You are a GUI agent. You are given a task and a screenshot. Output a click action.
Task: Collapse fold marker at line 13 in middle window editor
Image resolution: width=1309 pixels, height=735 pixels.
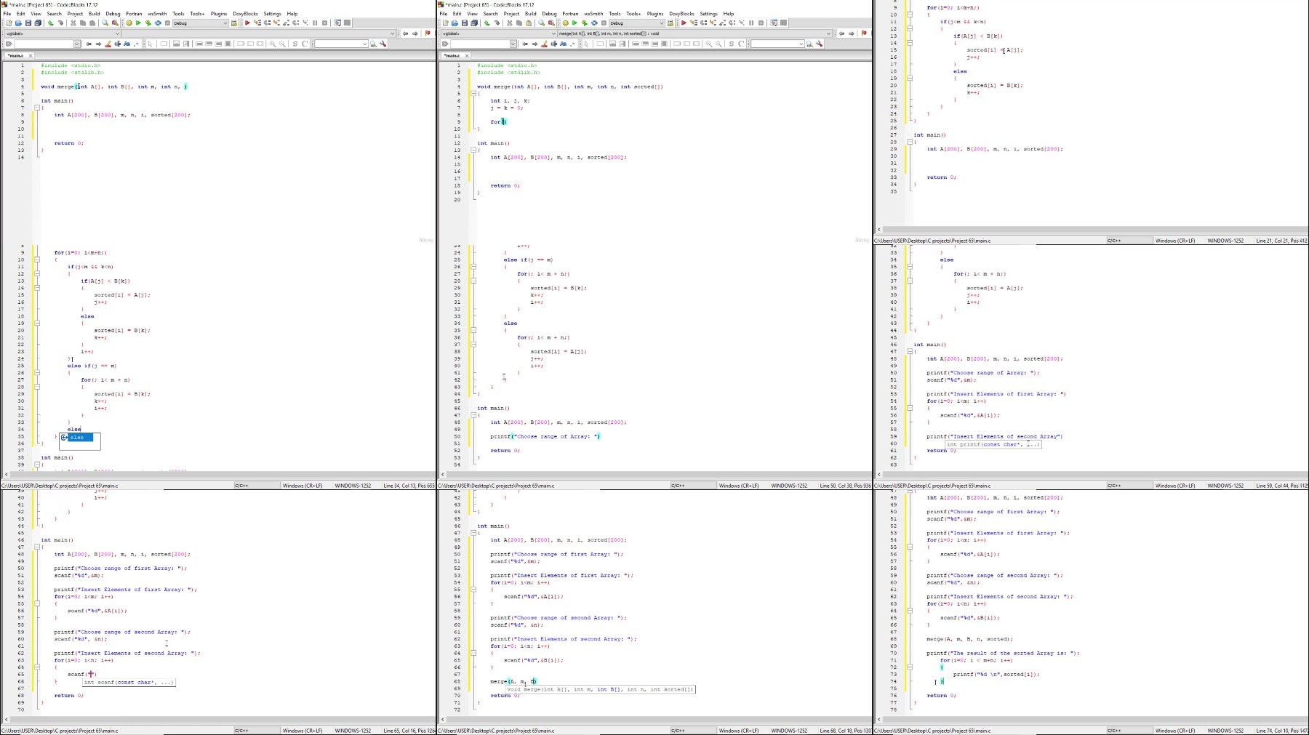(x=473, y=150)
